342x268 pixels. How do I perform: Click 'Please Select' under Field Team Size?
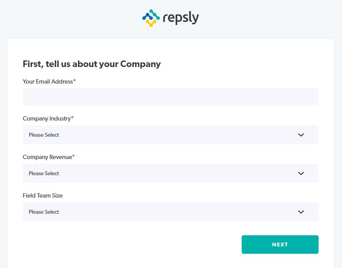(x=44, y=212)
